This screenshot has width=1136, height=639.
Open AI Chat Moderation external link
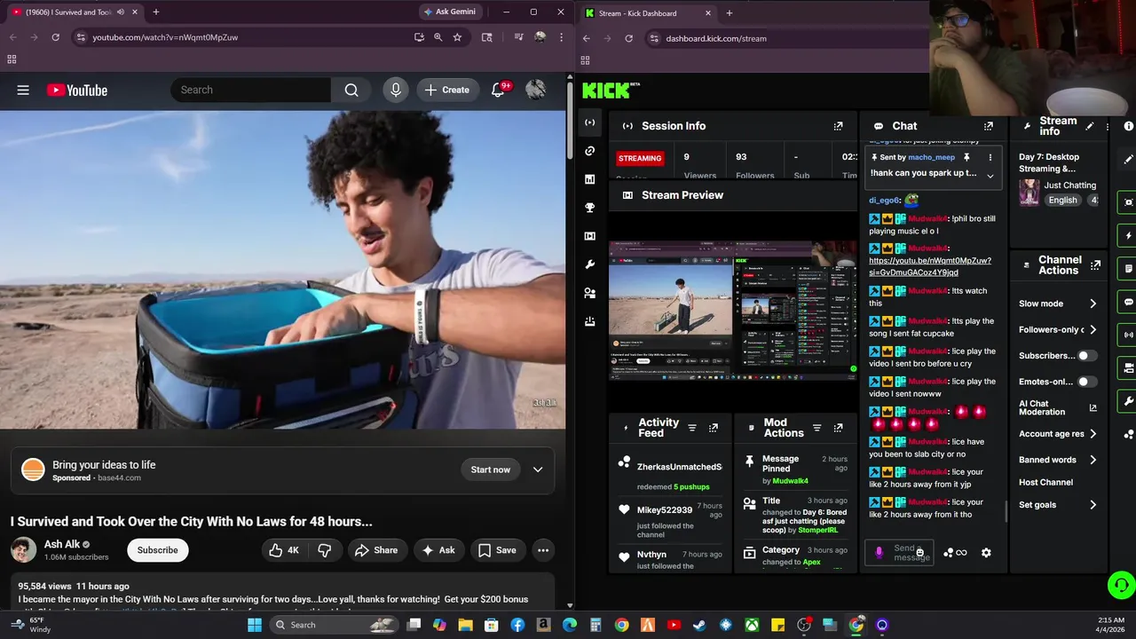[1093, 408]
